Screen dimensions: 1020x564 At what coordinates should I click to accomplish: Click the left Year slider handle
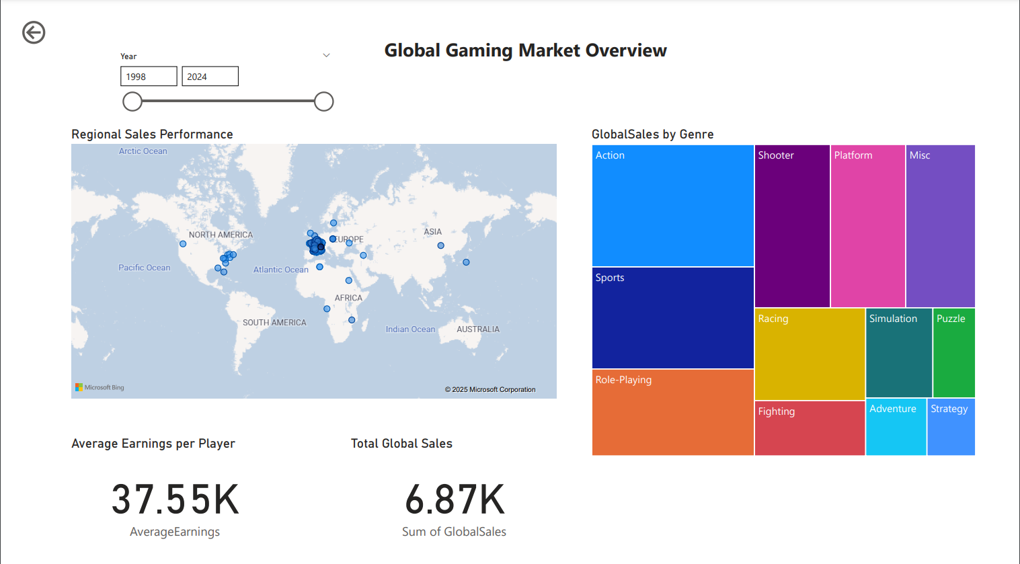[x=132, y=102]
